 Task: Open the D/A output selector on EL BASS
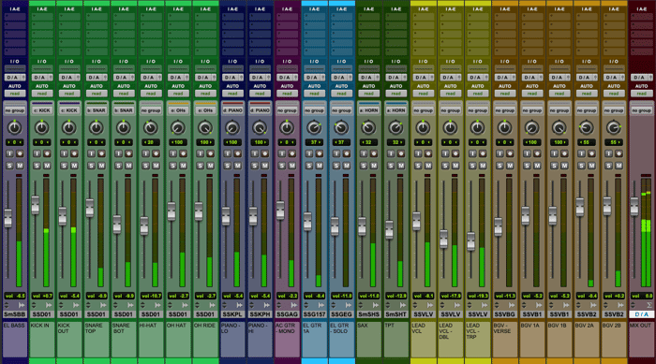tap(15, 78)
